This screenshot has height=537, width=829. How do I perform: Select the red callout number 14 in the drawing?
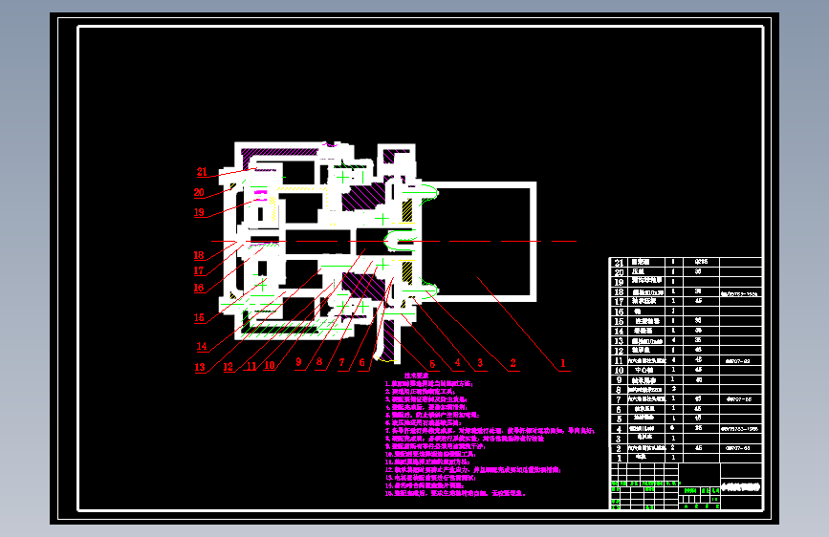pos(202,347)
